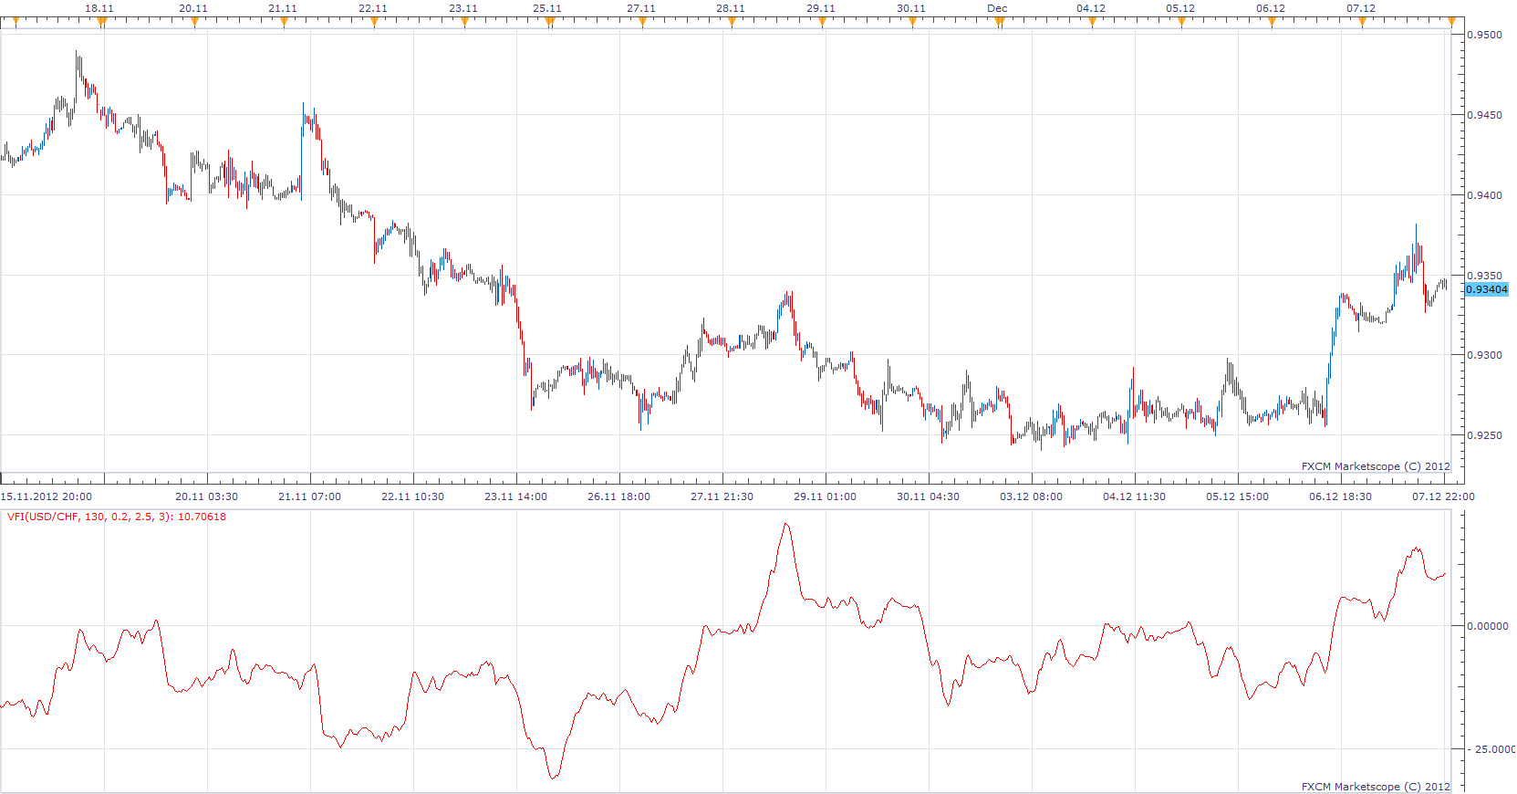The image size is (1517, 794).
Task: Click the 03.12 08:00 time label
Action: [1032, 496]
